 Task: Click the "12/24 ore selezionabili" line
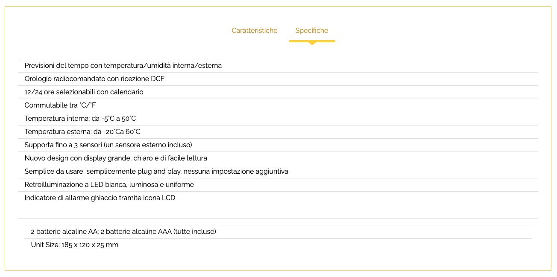coord(84,92)
